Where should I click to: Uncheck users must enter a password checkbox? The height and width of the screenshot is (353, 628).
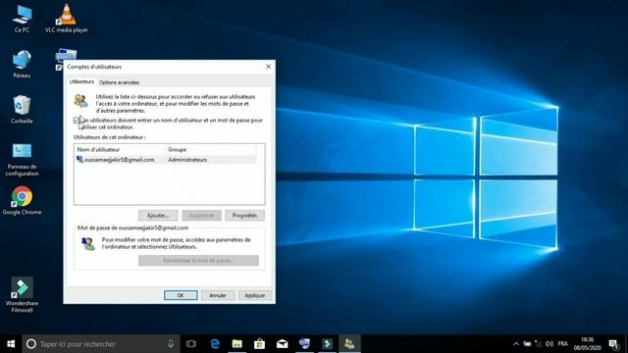[x=77, y=120]
